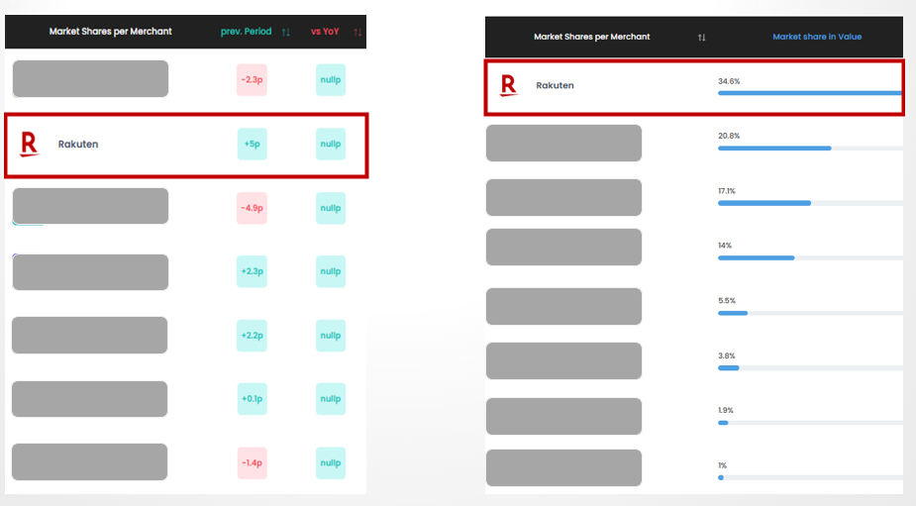Click hidden merchant in the 20.8% row

[563, 144]
